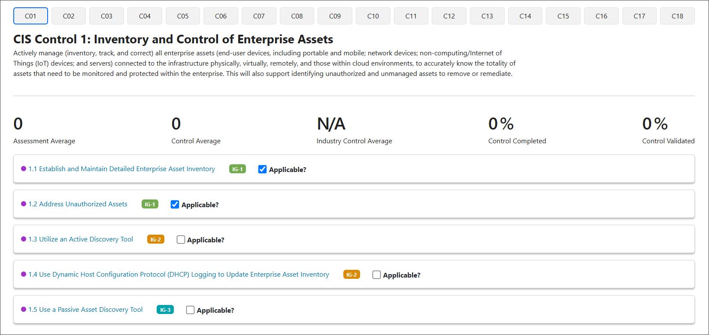Click the IG-2 badge on safeguard 1.3
The height and width of the screenshot is (335, 709).
[156, 239]
